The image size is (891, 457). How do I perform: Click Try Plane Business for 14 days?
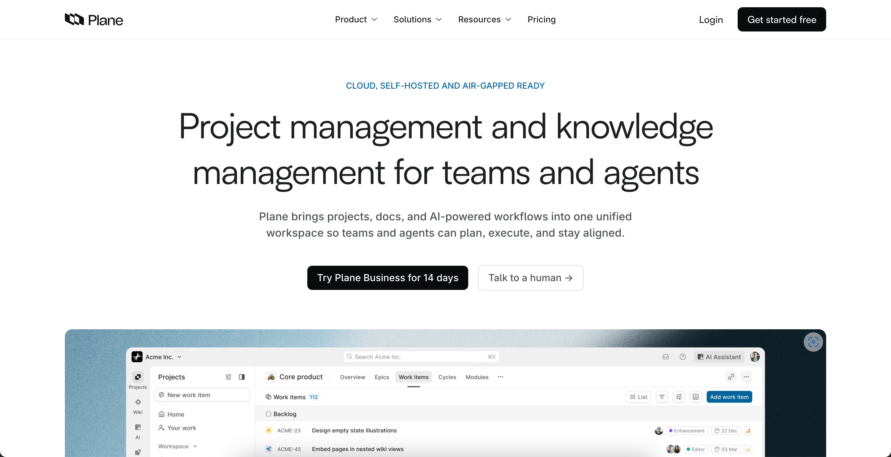click(387, 278)
